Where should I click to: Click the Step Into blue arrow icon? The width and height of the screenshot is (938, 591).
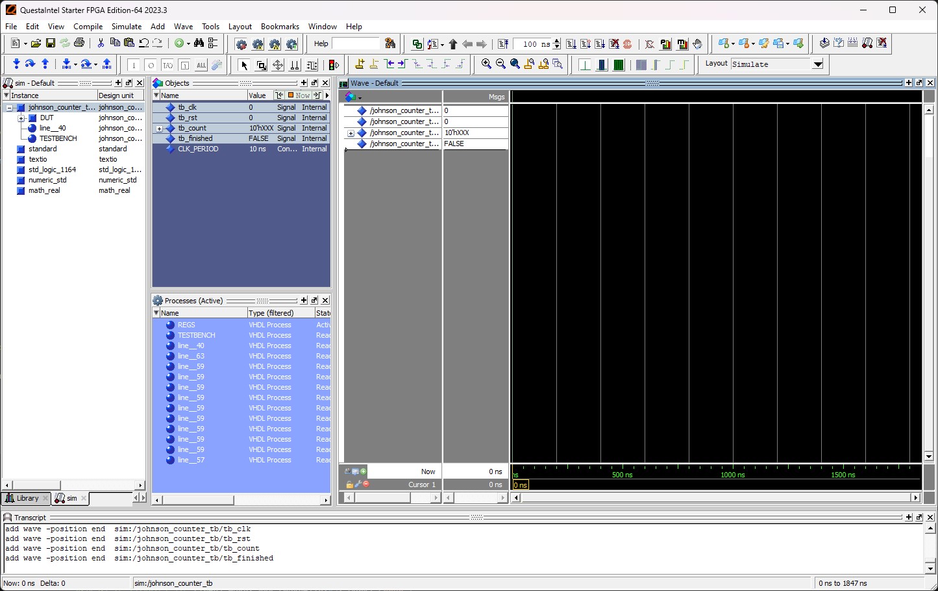click(16, 64)
